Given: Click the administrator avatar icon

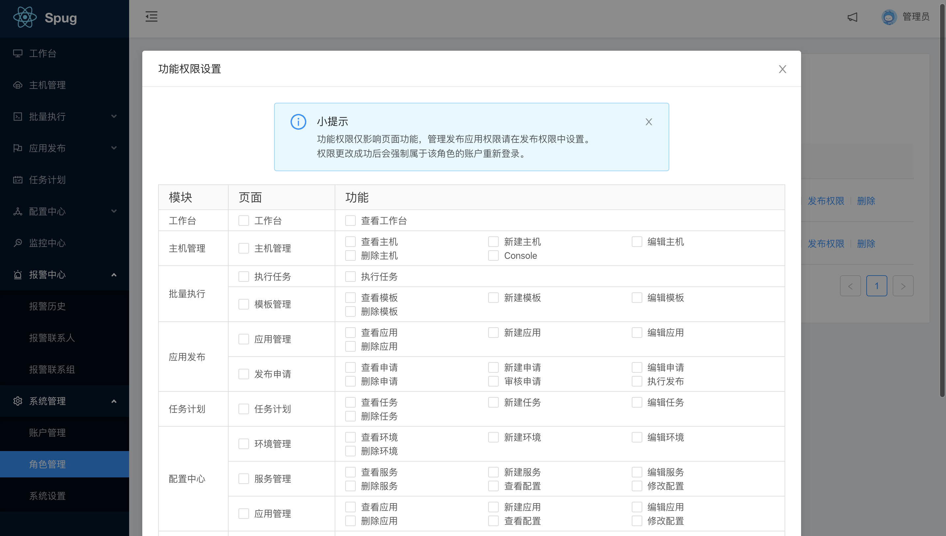Looking at the screenshot, I should click(x=889, y=17).
